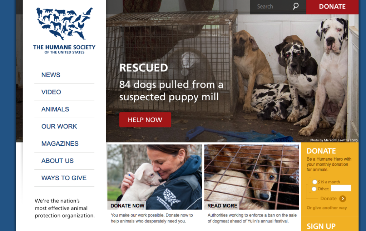The height and width of the screenshot is (231, 366).
Task: Open WAYS TO GIVE menu item
Action: [x=64, y=178]
